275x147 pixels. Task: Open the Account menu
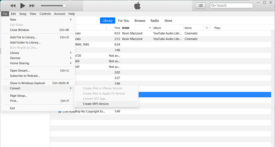(60, 14)
